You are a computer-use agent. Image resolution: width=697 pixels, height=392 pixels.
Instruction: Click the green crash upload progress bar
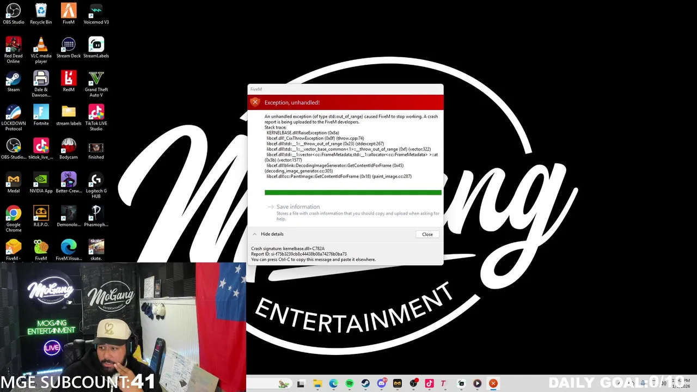(x=353, y=192)
